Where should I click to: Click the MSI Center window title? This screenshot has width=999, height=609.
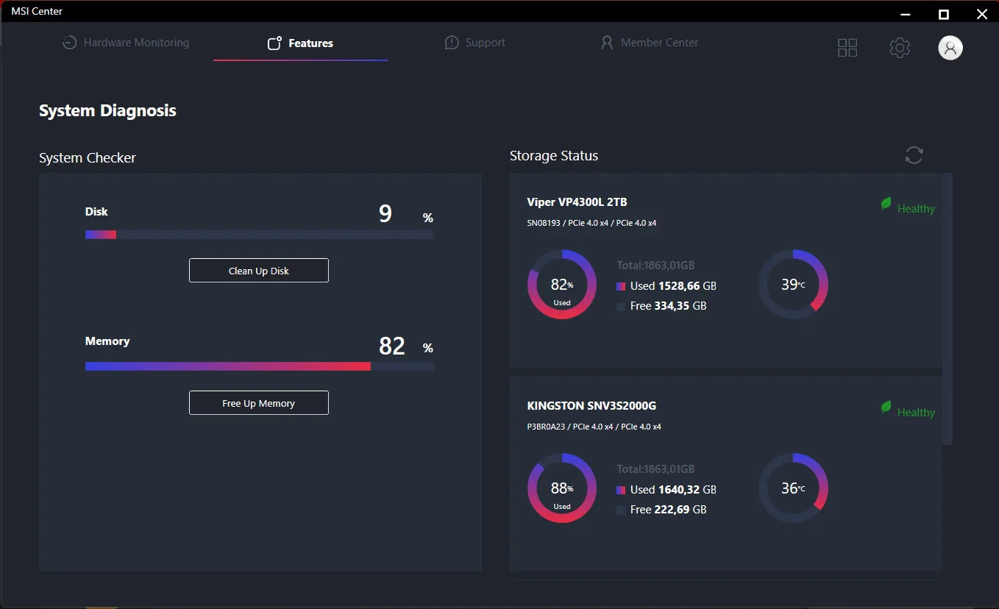pyautogui.click(x=37, y=11)
